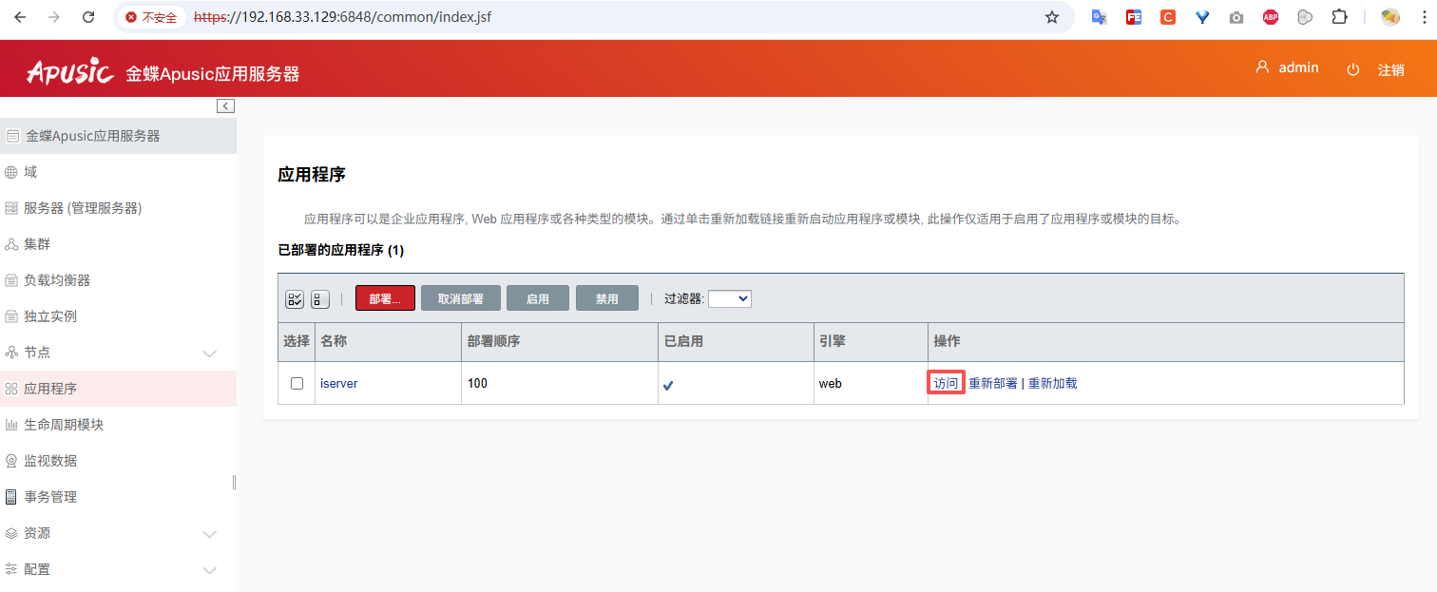The width and height of the screenshot is (1437, 592).
Task: Open the blue Y-shaped extension icon
Action: click(x=1202, y=17)
